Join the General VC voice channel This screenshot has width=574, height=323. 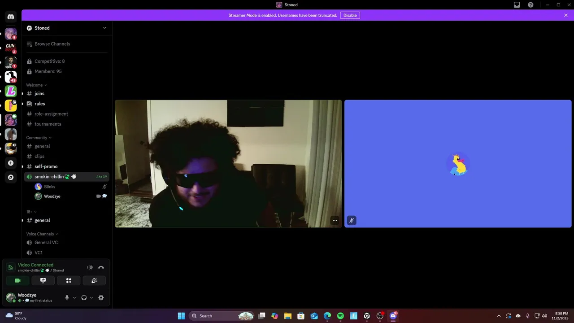(x=66, y=242)
